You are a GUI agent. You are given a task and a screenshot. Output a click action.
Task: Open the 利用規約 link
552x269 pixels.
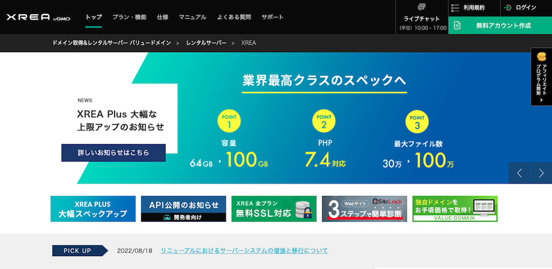[474, 8]
